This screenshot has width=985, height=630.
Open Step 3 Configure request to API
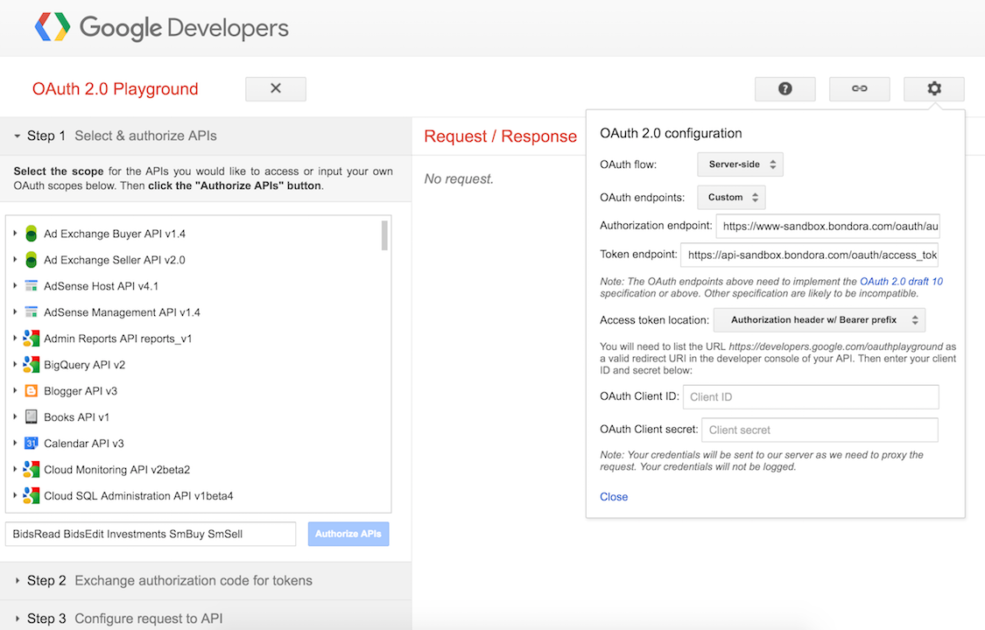(x=206, y=618)
